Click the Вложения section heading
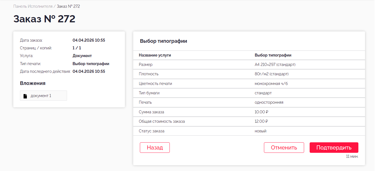The width and height of the screenshot is (375, 171). (33, 83)
